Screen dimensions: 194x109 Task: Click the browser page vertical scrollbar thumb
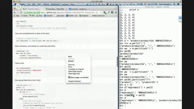pos(117,61)
